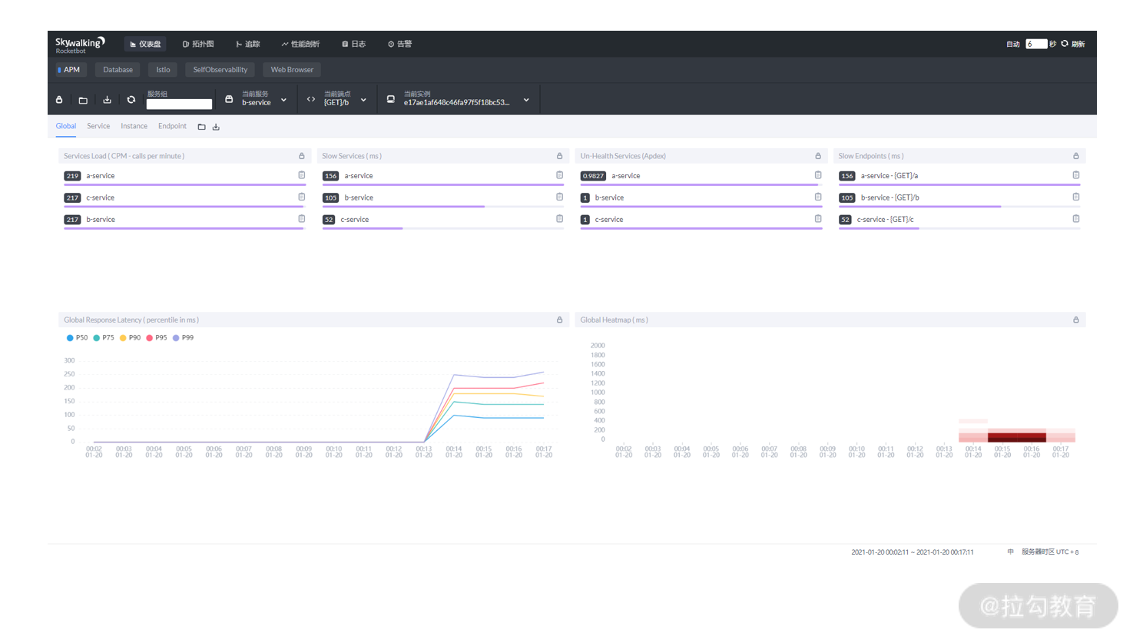Switch to the Web Browser dashboard
This screenshot has width=1133, height=643.
click(x=292, y=70)
